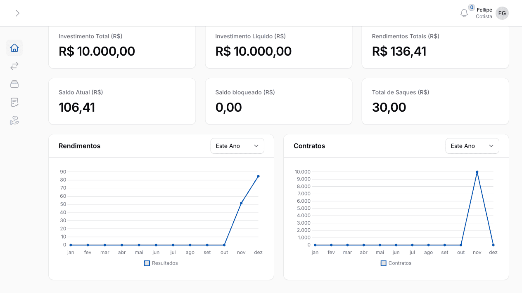Click the home icon in the sidebar
522x293 pixels.
[x=14, y=48]
